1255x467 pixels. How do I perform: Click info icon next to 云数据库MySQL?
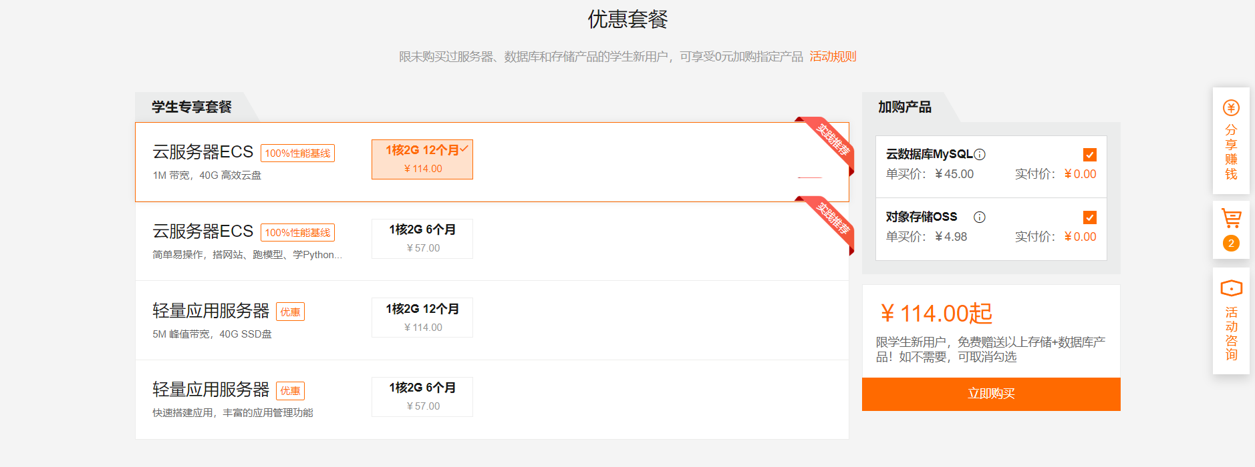(x=980, y=155)
